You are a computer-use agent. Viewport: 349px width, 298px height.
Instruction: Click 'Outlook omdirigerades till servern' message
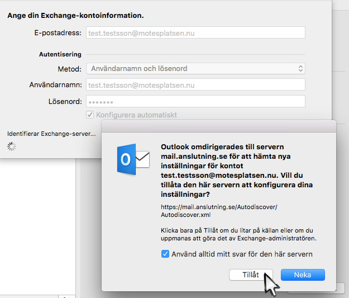(237, 171)
